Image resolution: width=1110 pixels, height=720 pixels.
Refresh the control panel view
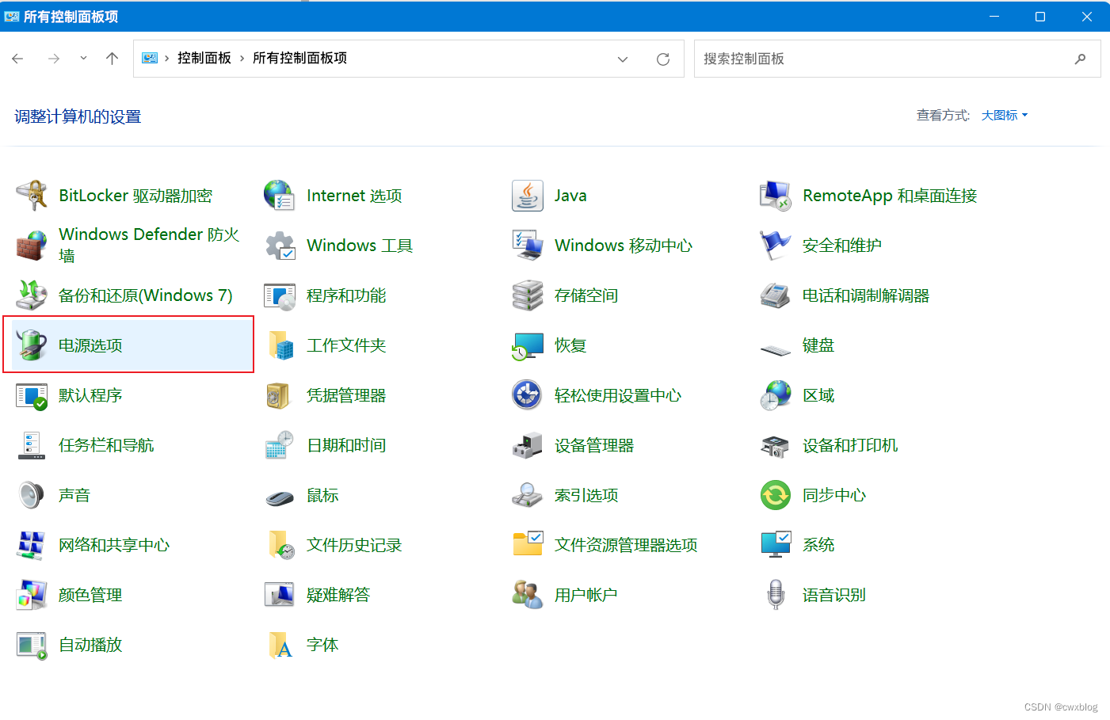click(663, 59)
